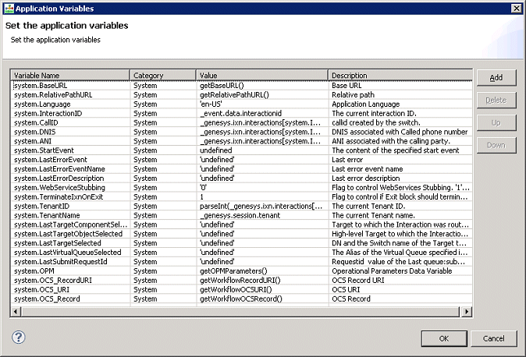Select the system.InteractionID variable
Image resolution: width=526 pixels, height=357 pixels.
[48, 113]
